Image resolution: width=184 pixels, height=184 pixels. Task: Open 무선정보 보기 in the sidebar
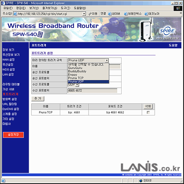click(11, 55)
